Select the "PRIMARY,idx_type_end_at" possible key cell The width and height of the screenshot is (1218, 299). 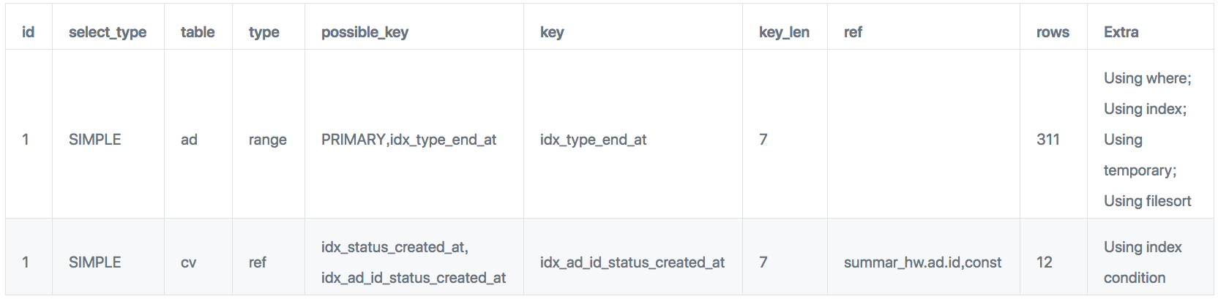tap(408, 140)
